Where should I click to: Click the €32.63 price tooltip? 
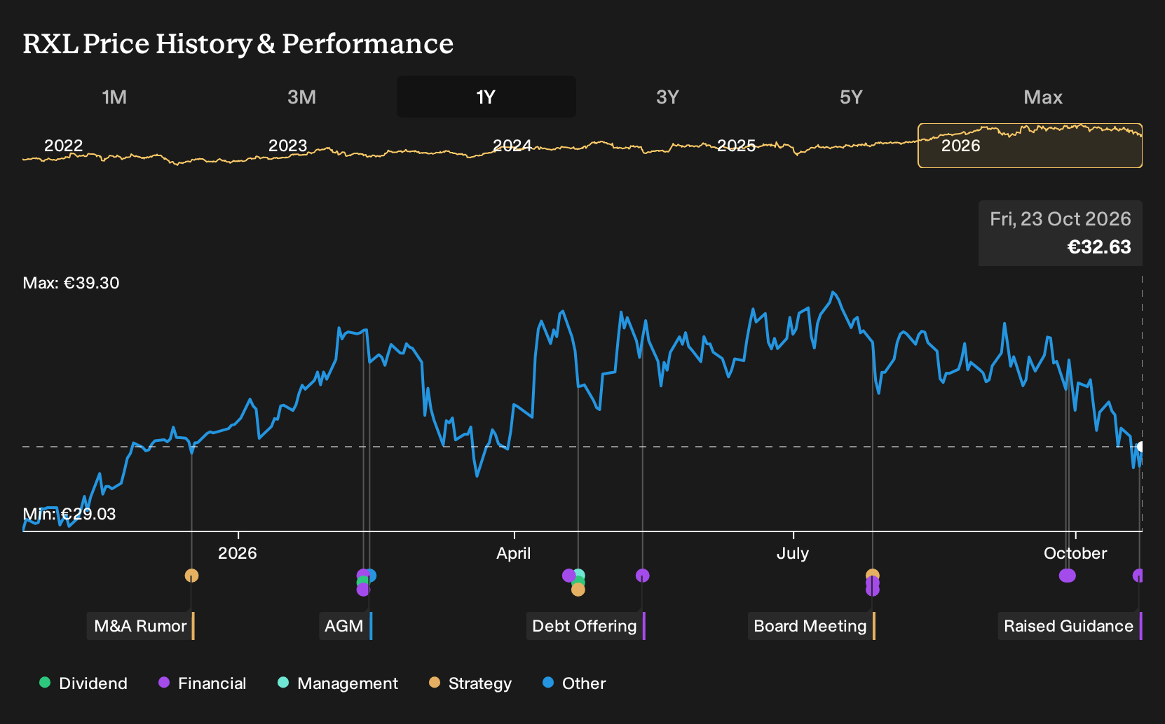pos(1061,233)
